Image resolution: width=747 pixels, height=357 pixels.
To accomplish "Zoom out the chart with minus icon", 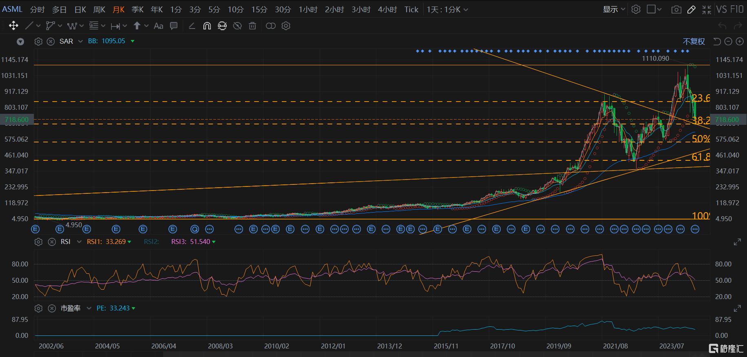I will (x=728, y=41).
